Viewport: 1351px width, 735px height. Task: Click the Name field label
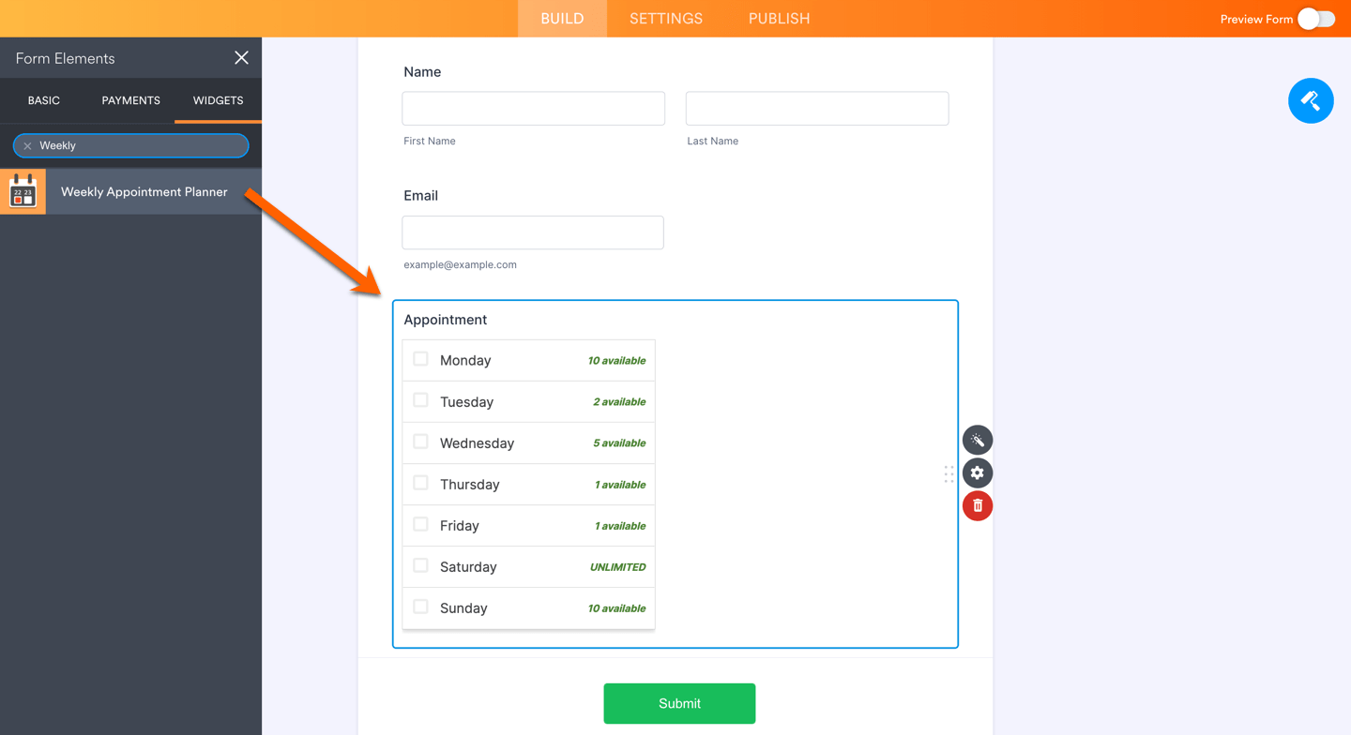pos(422,72)
